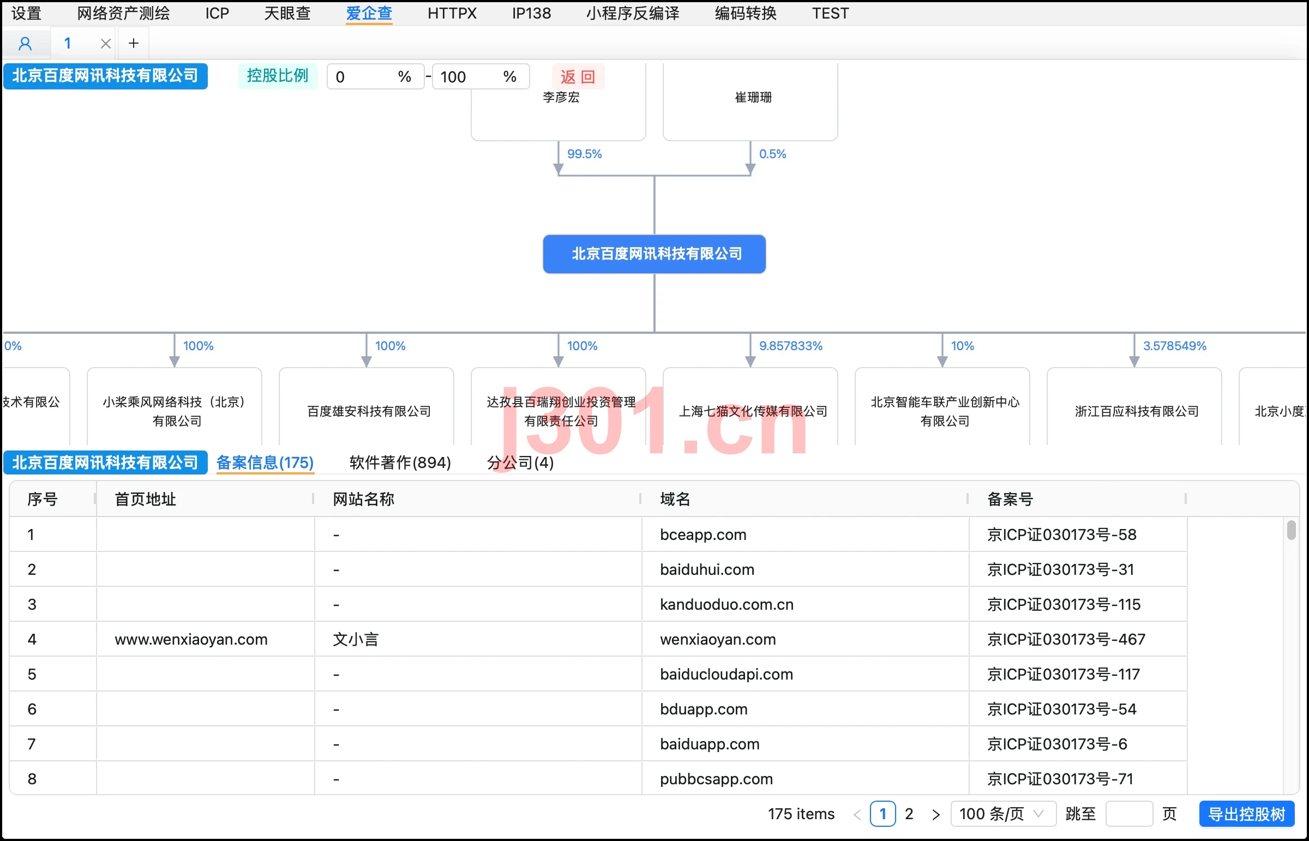Click record number 京ICP证030173号-117
Viewport: 1309px width, 841px height.
coord(1063,675)
